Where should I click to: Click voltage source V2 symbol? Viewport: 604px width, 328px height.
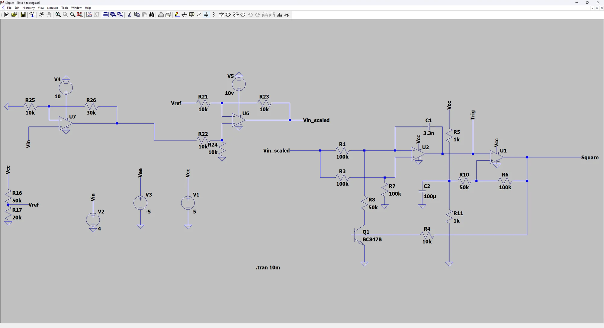93,220
